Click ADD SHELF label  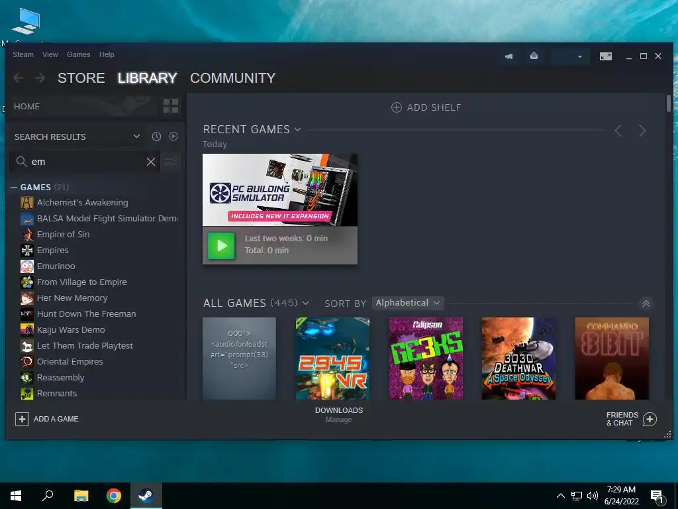434,107
